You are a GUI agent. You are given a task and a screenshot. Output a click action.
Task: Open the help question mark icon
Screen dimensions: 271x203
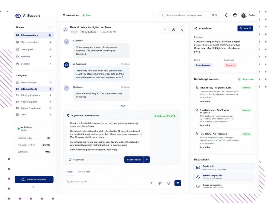(x=235, y=15)
